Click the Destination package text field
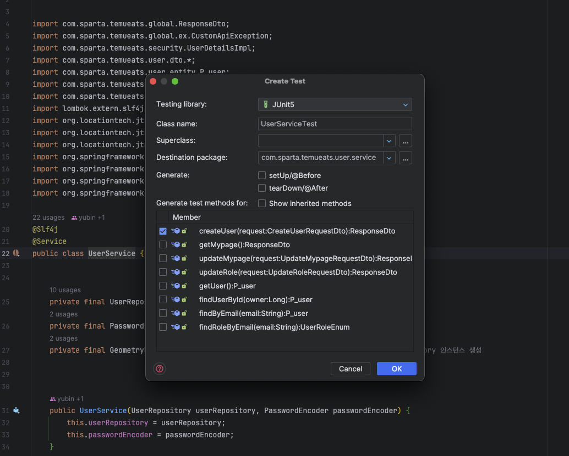The image size is (569, 456). (x=321, y=158)
